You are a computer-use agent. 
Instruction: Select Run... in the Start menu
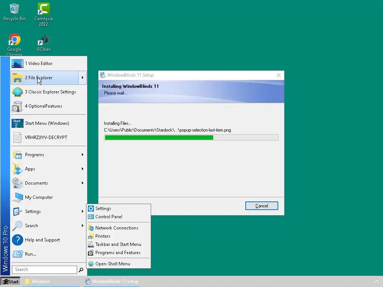tap(49, 254)
